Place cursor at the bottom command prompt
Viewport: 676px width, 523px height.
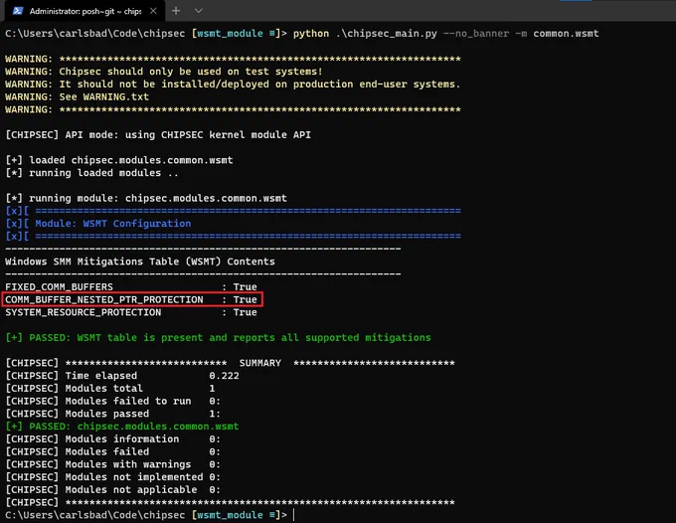[294, 515]
